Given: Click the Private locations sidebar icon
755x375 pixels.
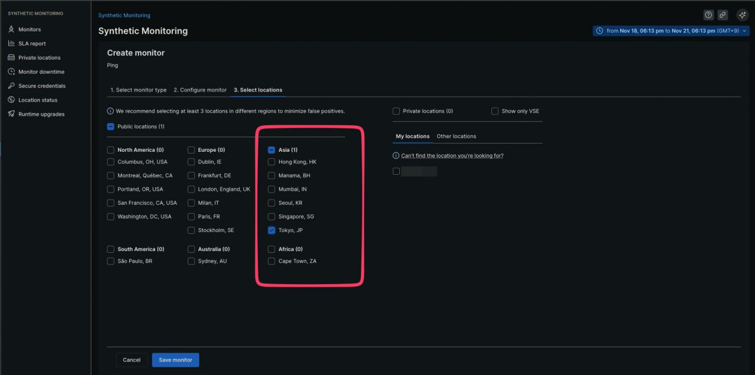Looking at the screenshot, I should click(11, 58).
